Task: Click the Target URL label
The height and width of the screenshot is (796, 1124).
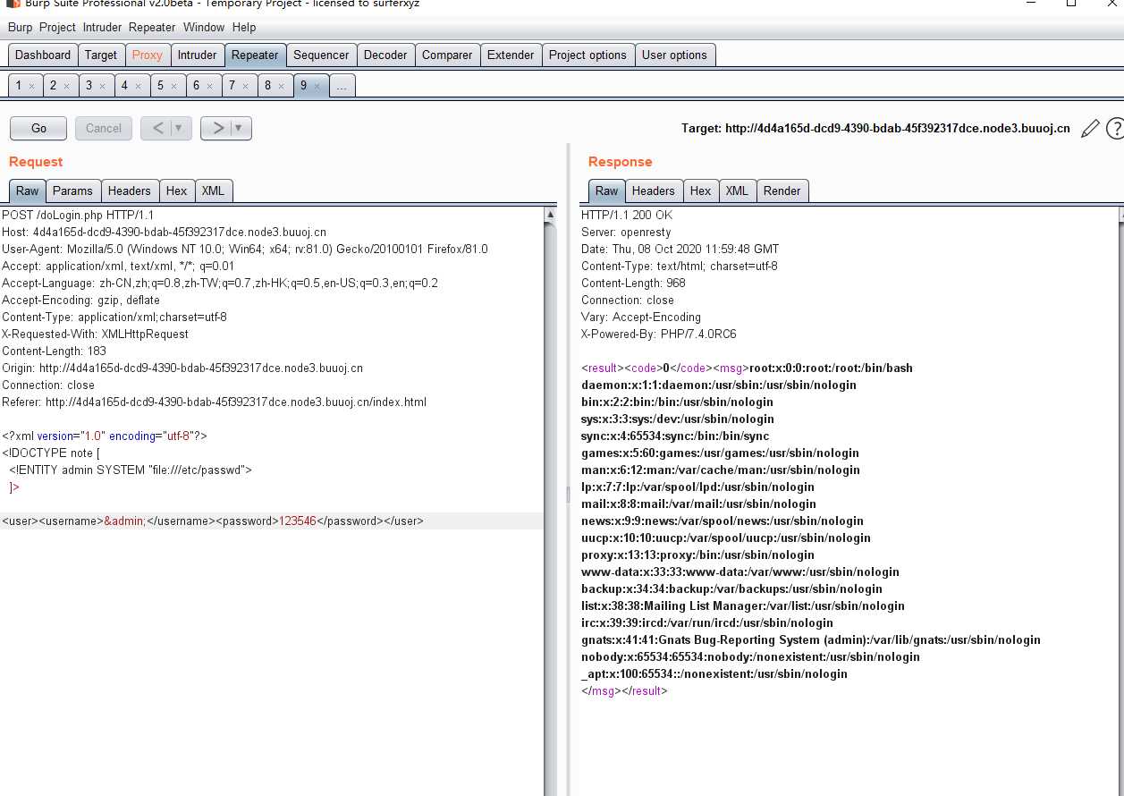Action: coord(875,129)
